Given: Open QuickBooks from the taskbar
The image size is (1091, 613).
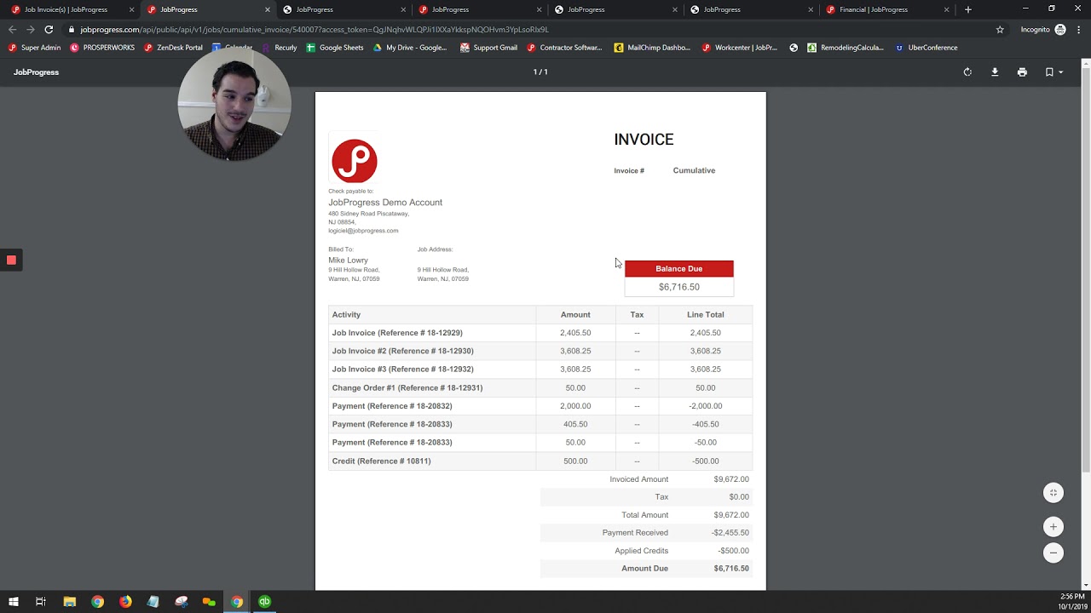Looking at the screenshot, I should coord(264,601).
